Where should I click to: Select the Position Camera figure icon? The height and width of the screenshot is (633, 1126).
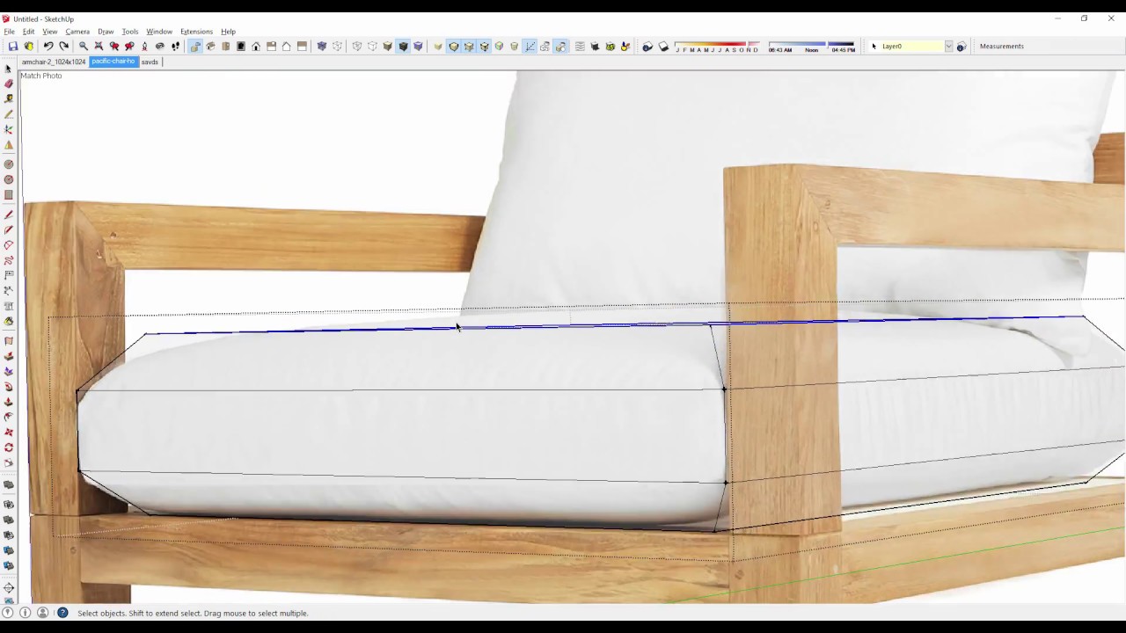pos(144,47)
